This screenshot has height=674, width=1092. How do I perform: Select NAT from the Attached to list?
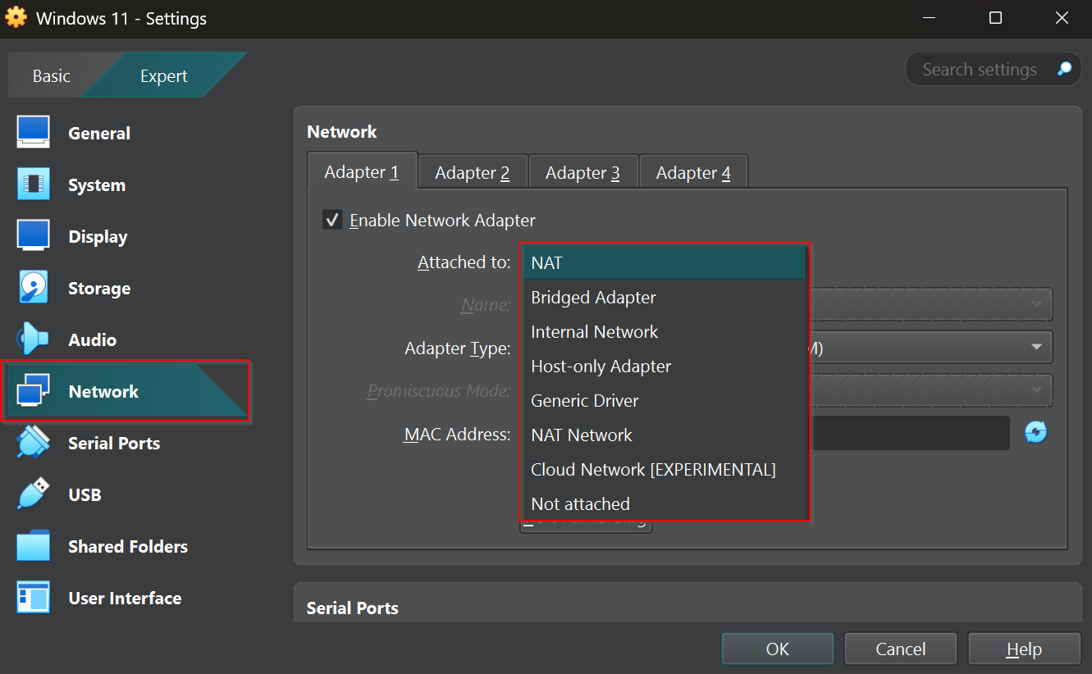point(665,262)
